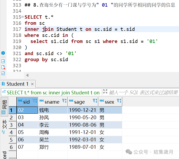Click the comment text on line 313
179x159 pixels.
click(100, 5)
